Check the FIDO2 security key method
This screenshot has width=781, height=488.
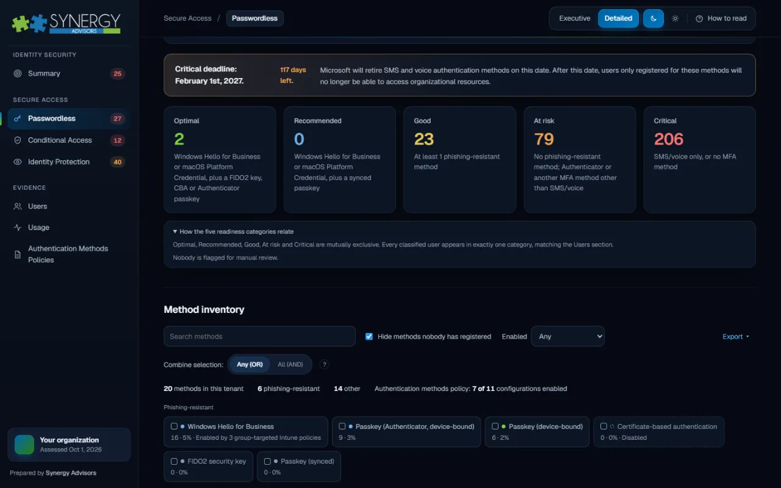[175, 461]
